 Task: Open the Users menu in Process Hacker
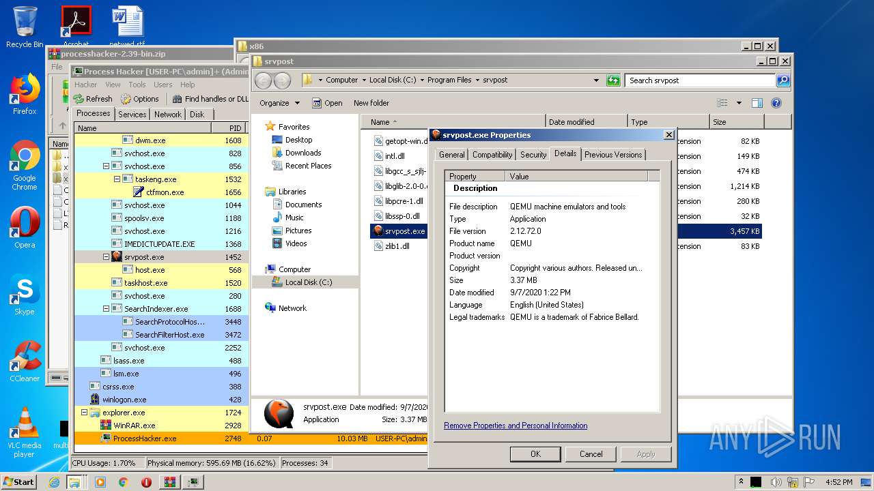click(x=163, y=85)
